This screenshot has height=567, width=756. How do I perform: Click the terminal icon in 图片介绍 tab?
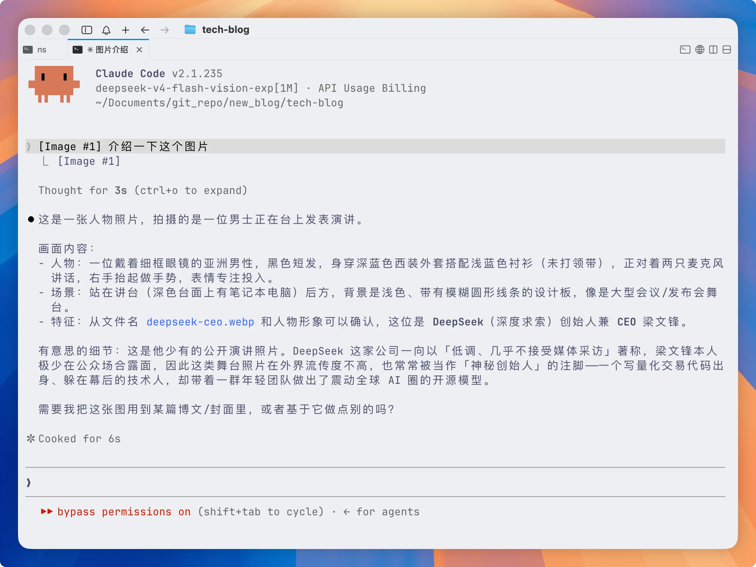pyautogui.click(x=77, y=49)
